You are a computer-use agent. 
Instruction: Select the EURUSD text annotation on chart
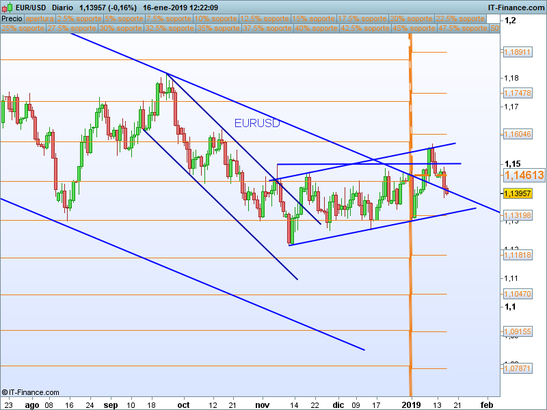(x=257, y=123)
